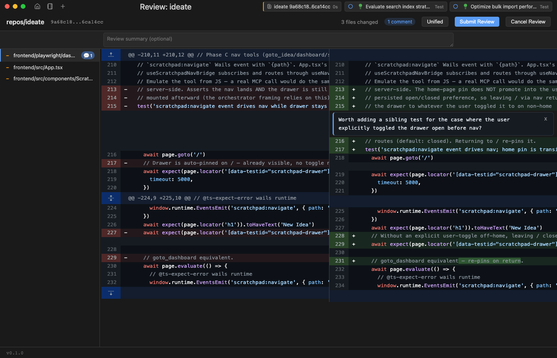557x358 pixels.
Task: Dismiss review comment with x icon
Action: click(545, 119)
